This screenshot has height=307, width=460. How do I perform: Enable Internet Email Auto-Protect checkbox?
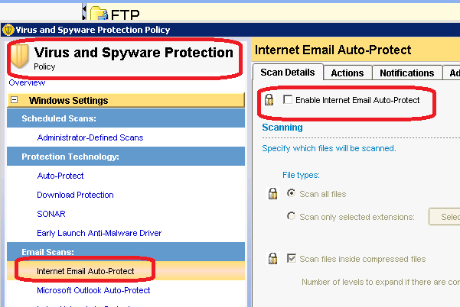click(288, 99)
